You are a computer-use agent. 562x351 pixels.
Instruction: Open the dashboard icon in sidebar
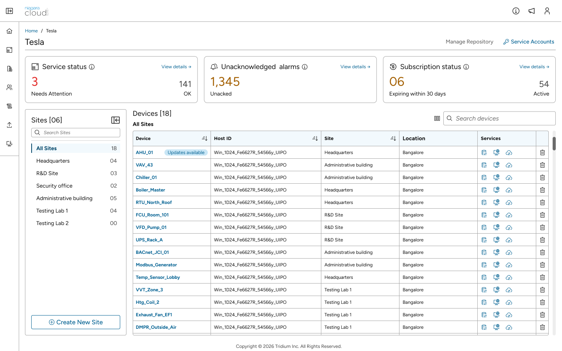coord(9,50)
